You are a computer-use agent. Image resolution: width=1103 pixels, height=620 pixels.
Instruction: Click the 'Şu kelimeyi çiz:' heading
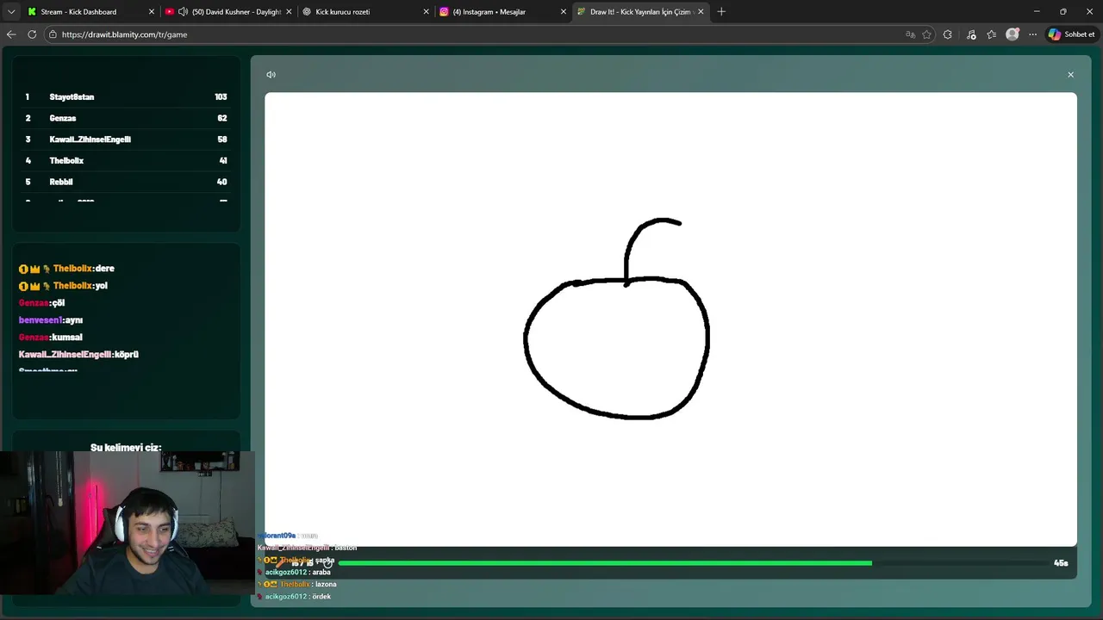126,448
